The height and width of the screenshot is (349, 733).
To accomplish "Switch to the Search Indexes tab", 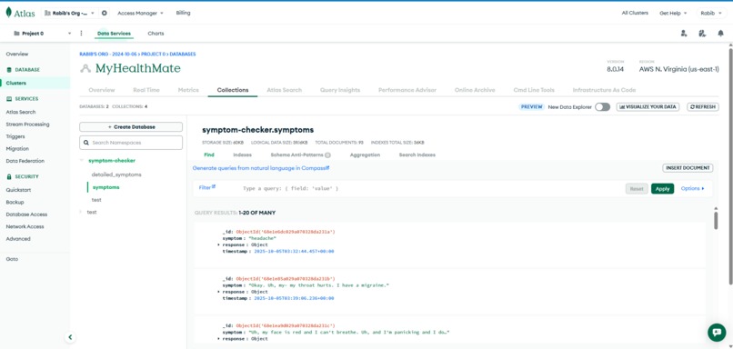I will 417,155.
